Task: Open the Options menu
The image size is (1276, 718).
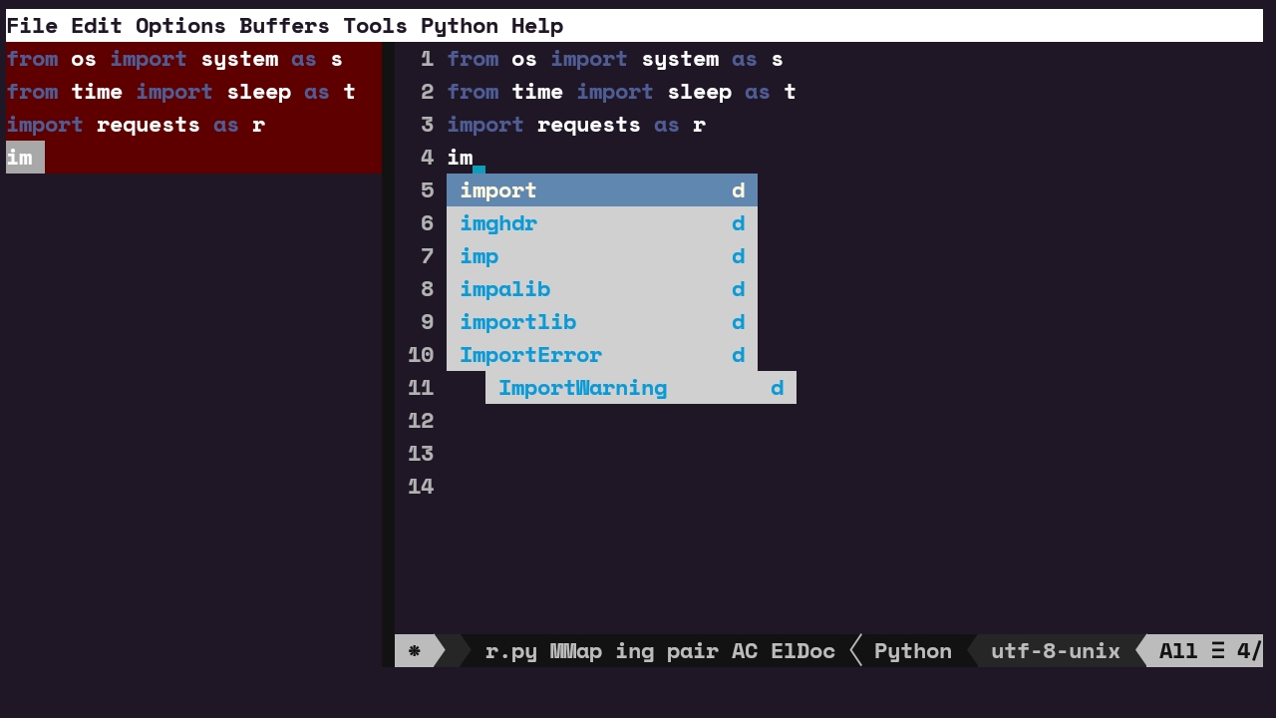Action: [180, 25]
